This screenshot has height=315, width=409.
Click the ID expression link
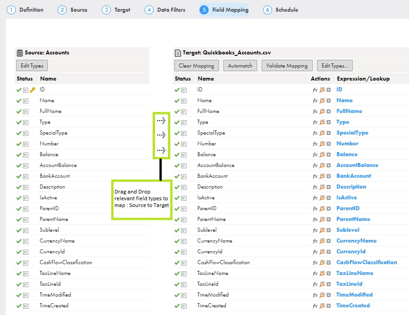[x=339, y=90]
